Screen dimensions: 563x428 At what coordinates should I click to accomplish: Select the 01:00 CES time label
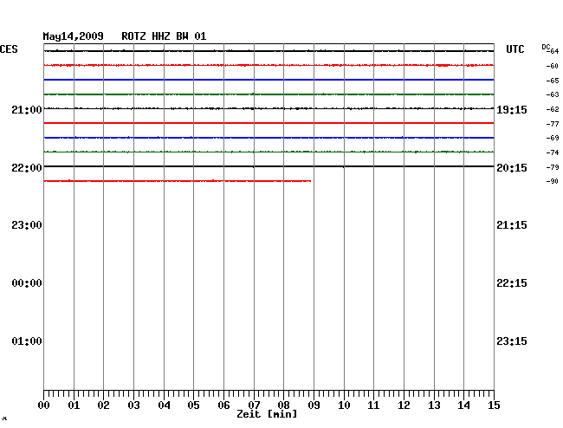point(27,341)
